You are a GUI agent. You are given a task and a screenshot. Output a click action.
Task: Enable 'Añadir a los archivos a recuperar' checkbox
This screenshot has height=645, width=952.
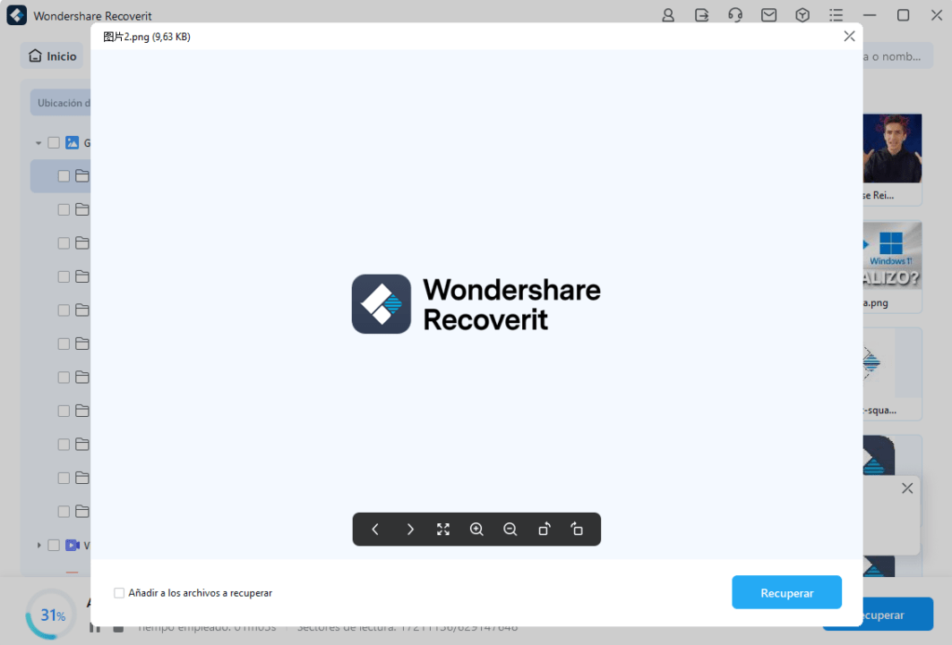(x=120, y=593)
